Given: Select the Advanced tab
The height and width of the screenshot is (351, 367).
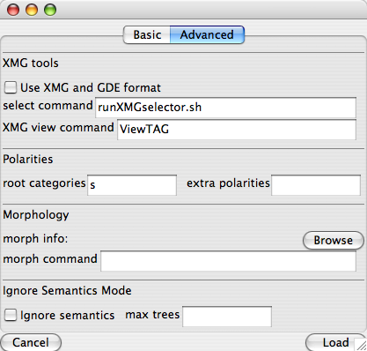Looking at the screenshot, I should (207, 34).
